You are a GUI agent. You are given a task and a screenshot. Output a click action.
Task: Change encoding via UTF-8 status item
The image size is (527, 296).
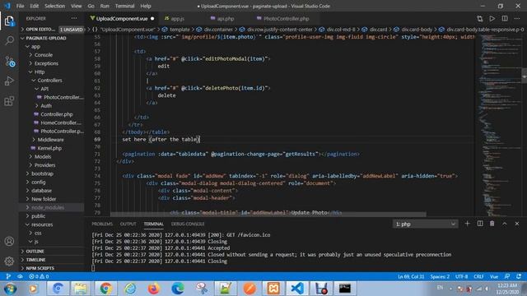[461, 276]
